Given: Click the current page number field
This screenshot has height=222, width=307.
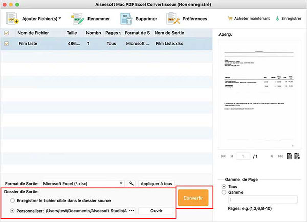Looking at the screenshot, I should (243, 156).
